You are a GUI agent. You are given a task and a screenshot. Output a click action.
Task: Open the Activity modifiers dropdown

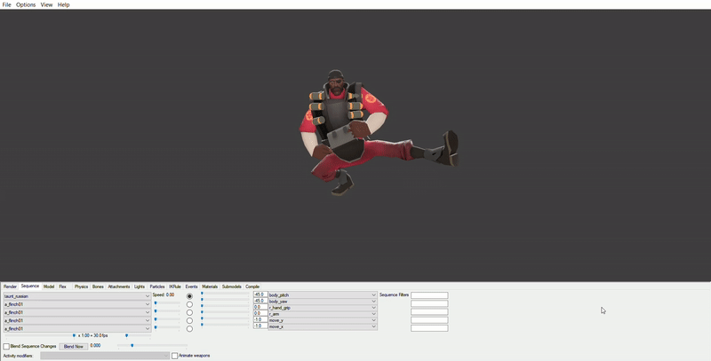click(105, 356)
